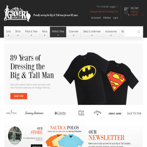Open the Nautica brand logo
The width and height of the screenshot is (147, 147).
coord(11,112)
